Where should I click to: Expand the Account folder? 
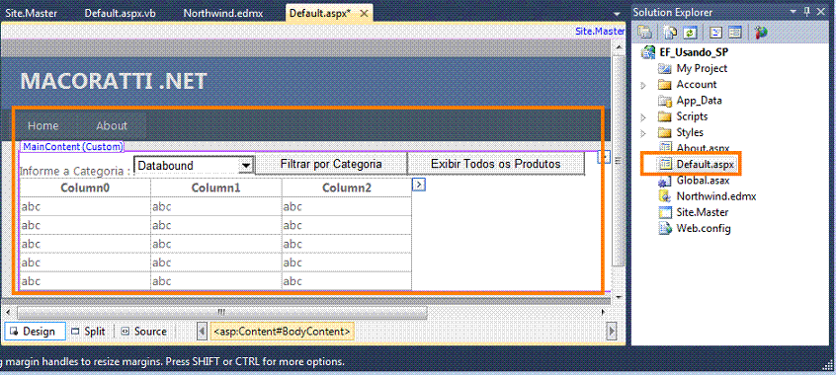coord(643,85)
